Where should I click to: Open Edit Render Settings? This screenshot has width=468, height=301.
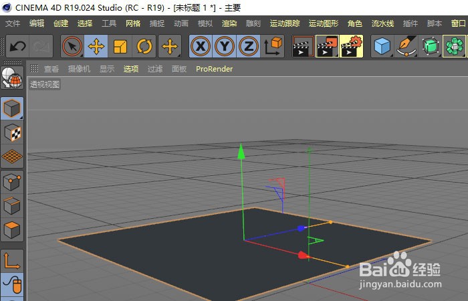click(351, 46)
